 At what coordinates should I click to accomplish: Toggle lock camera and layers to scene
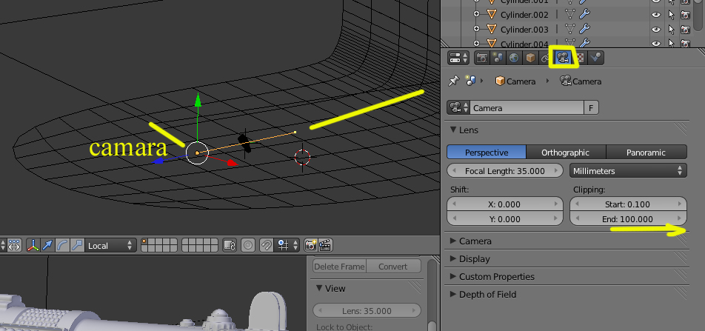230,246
